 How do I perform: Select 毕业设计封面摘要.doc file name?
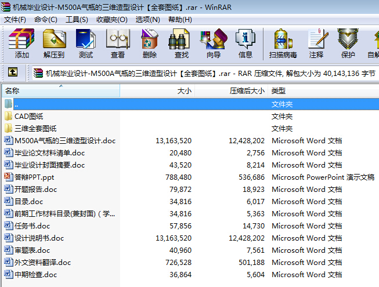tap(49, 165)
